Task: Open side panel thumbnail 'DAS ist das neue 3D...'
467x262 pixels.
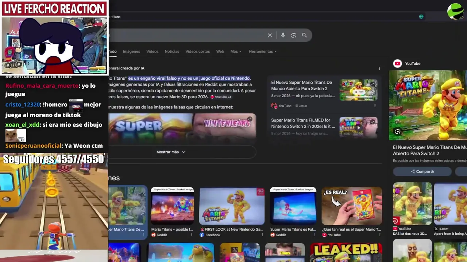Action: (412, 204)
